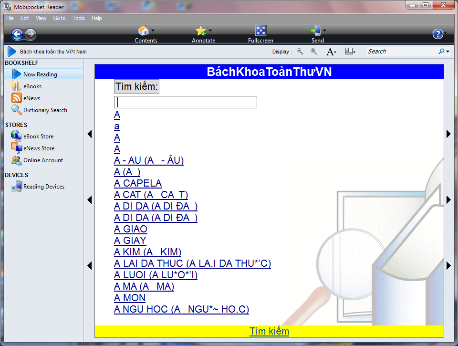458x346 pixels.
Task: Open the A GIAO entry
Action: [x=131, y=229]
